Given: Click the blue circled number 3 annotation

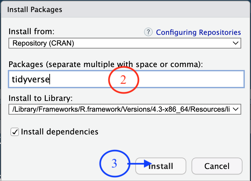Looking at the screenshot, I should point(114,163).
